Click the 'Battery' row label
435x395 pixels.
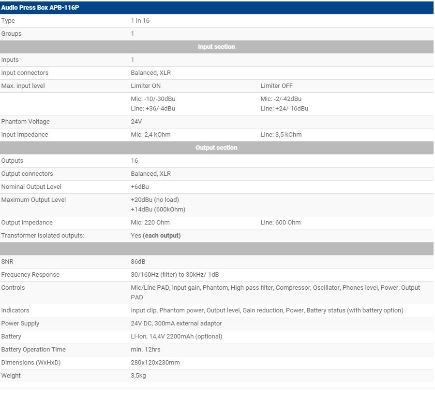click(11, 336)
